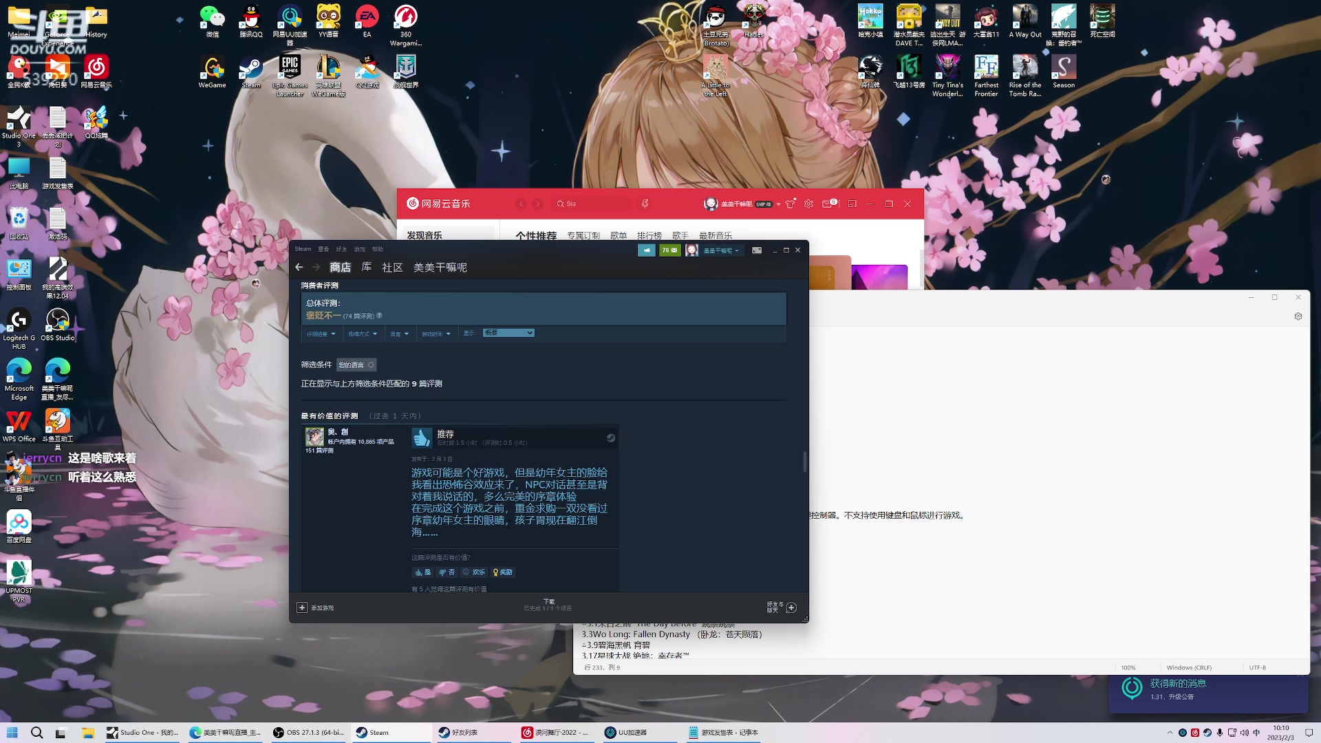Give the review an award 奖励

pos(502,572)
